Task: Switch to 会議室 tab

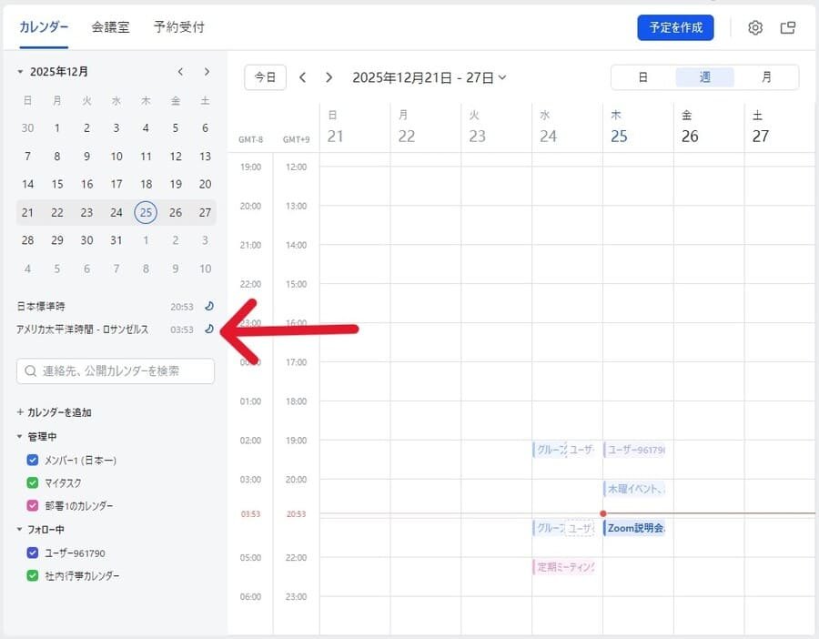Action: pos(110,27)
